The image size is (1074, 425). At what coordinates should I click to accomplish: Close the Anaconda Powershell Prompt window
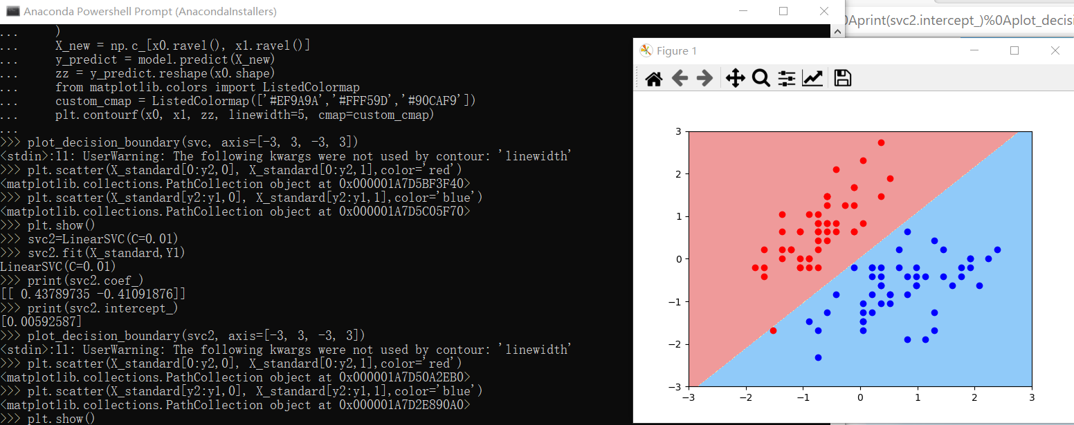point(823,11)
